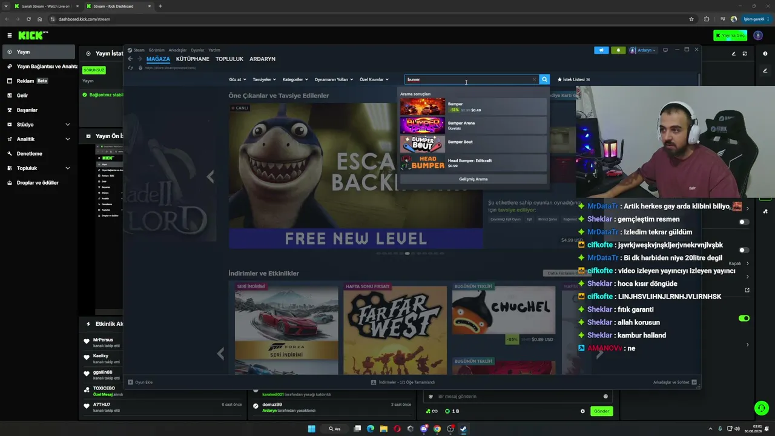
Task: Reload the Kick dashboard browser page
Action: (28, 19)
